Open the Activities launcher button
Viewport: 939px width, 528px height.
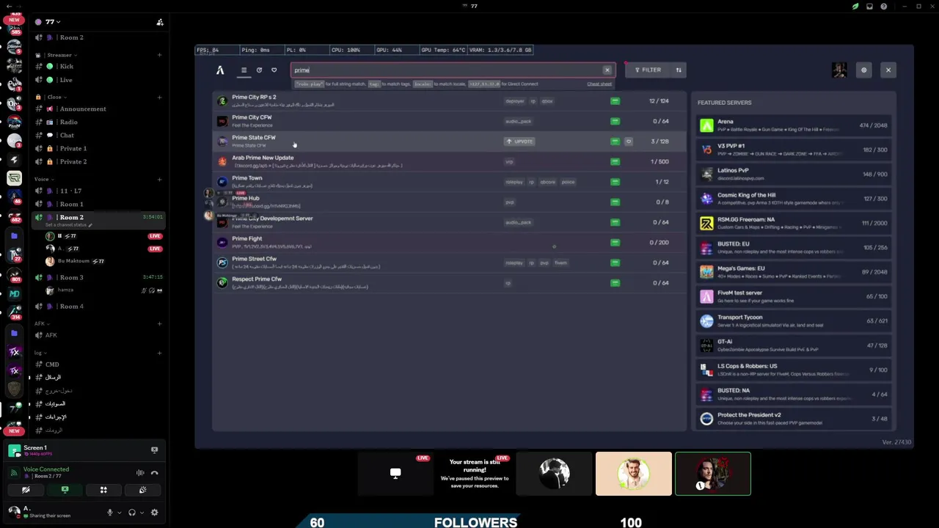tap(103, 490)
